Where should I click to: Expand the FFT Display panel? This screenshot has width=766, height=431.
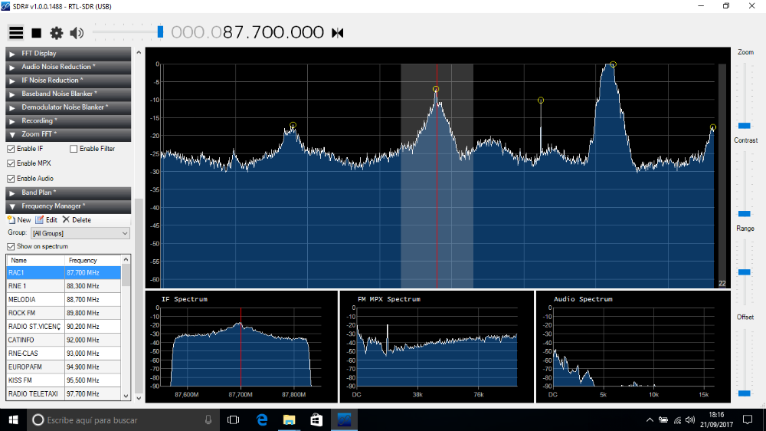coord(38,54)
